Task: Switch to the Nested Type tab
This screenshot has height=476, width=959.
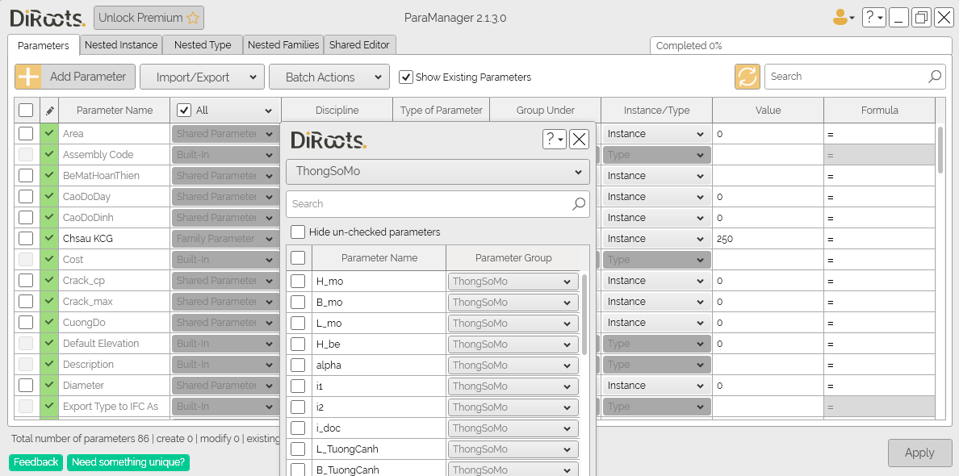Action: pyautogui.click(x=203, y=44)
